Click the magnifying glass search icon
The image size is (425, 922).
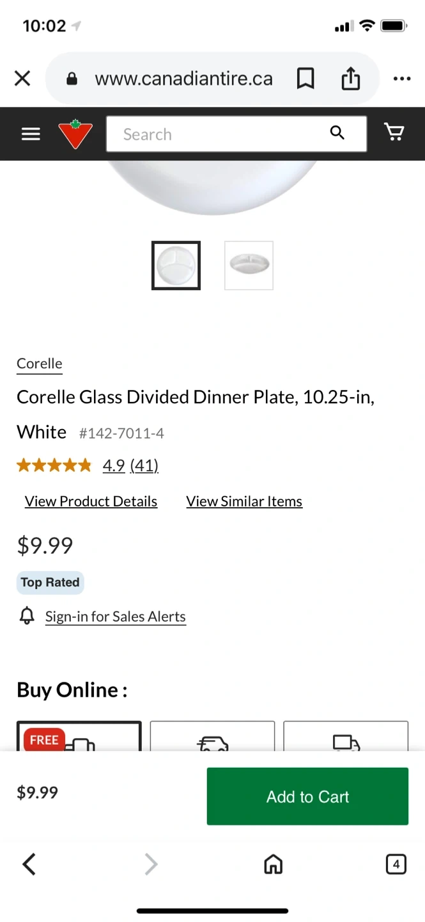(x=337, y=133)
